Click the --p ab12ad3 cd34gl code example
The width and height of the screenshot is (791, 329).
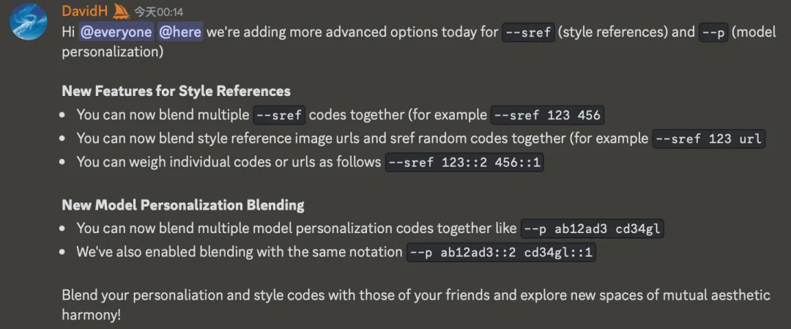593,229
